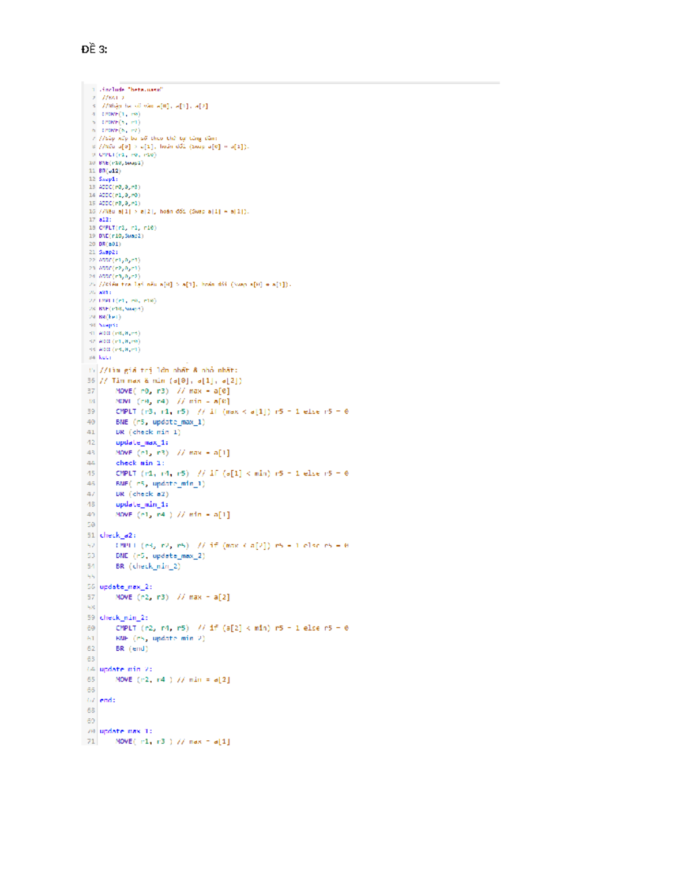Click the .include "beta.uasm" line
Image resolution: width=692 pixels, height=896 pixels.
point(131,89)
